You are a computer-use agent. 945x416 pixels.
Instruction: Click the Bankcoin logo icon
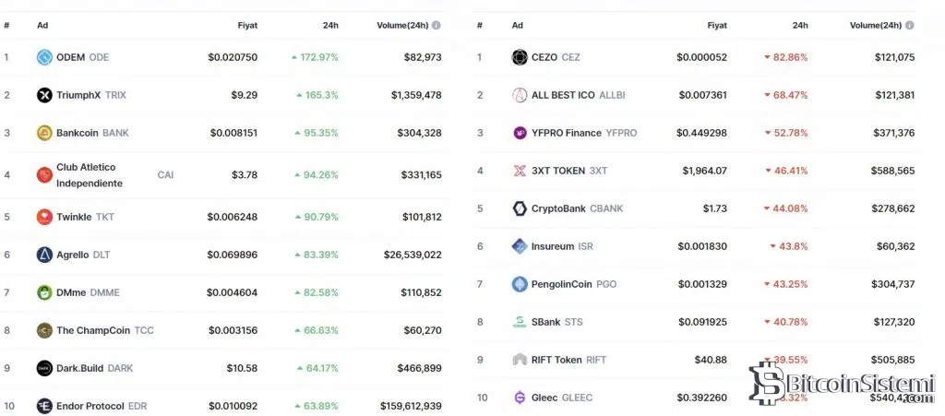43,133
